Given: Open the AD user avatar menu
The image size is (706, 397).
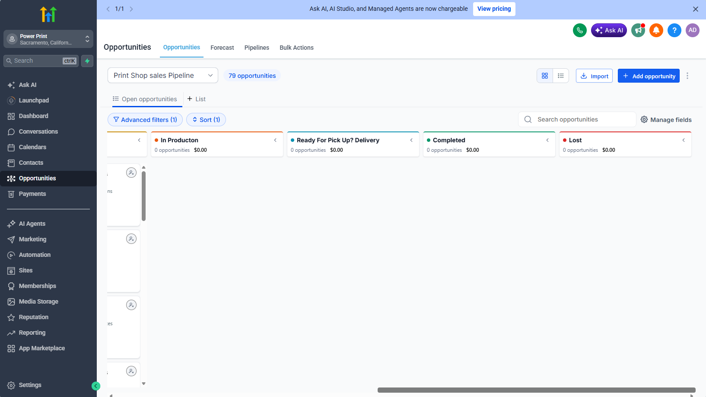Looking at the screenshot, I should (x=693, y=30).
